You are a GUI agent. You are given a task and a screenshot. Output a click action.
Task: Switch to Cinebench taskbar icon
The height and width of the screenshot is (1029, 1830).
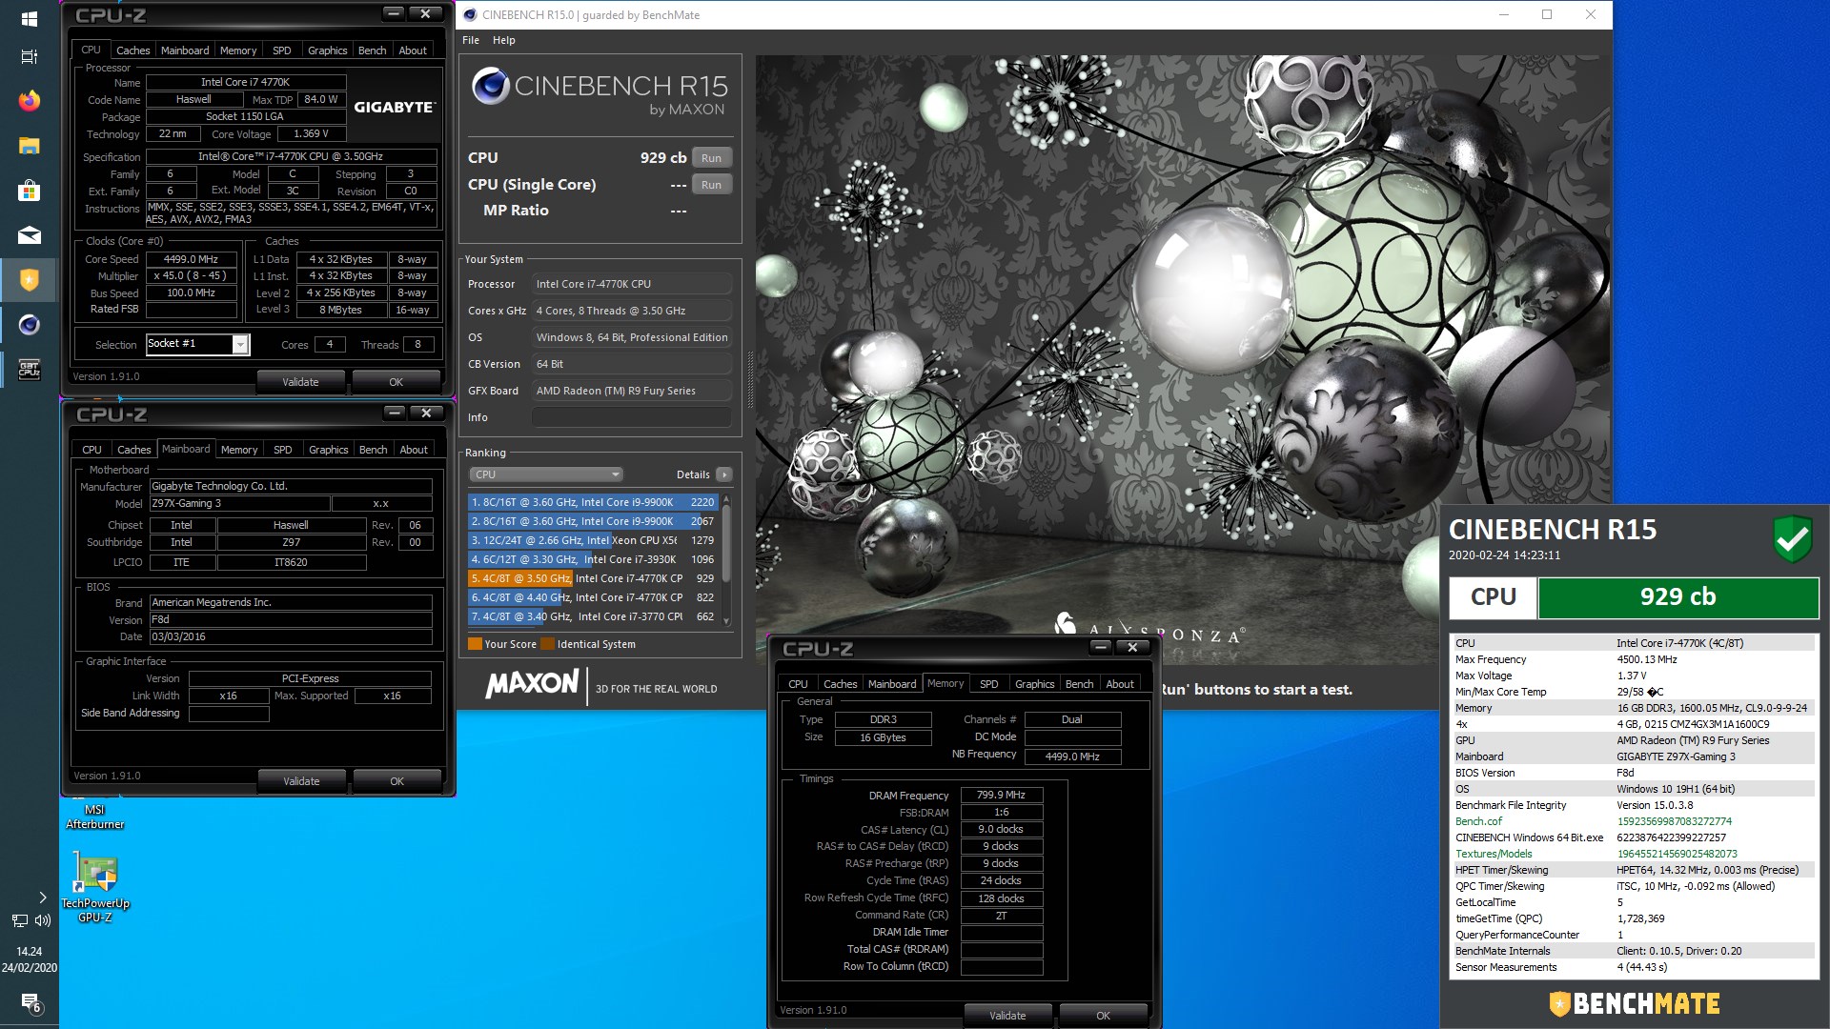(x=29, y=325)
